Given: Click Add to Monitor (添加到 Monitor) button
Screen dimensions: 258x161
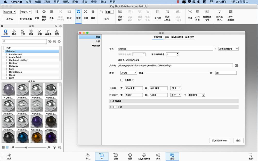Looking at the screenshot, I should 220,141.
